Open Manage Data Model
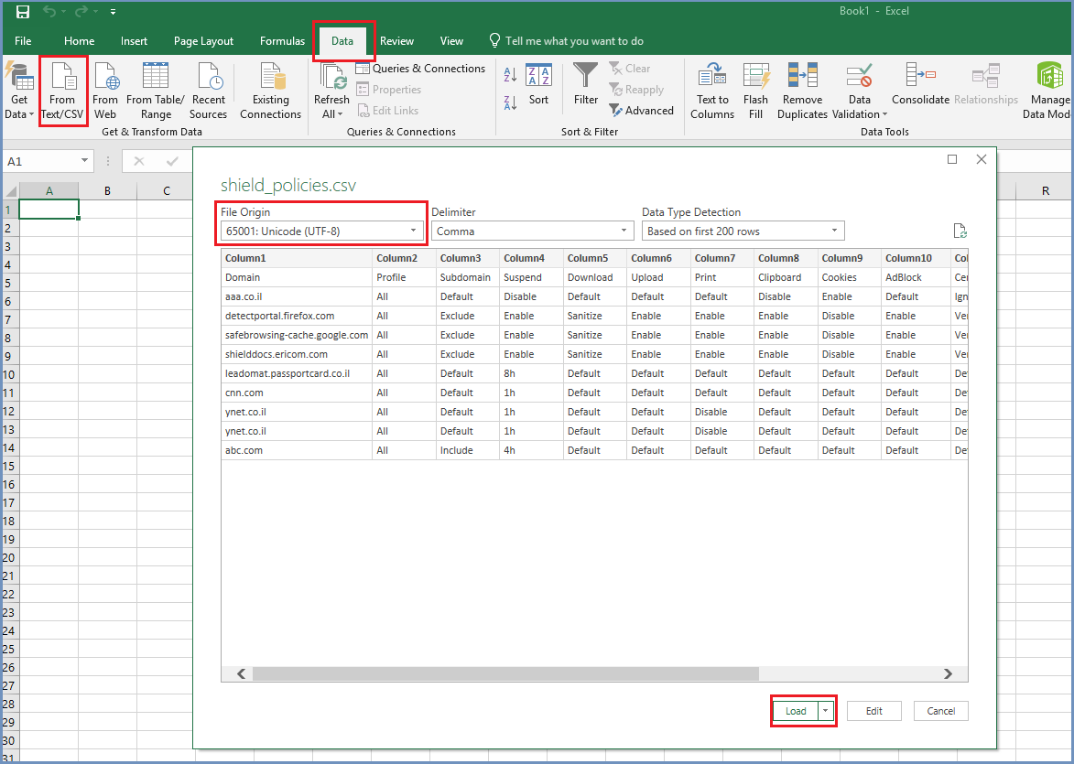Viewport: 1074px width, 764px height. pos(1050,91)
